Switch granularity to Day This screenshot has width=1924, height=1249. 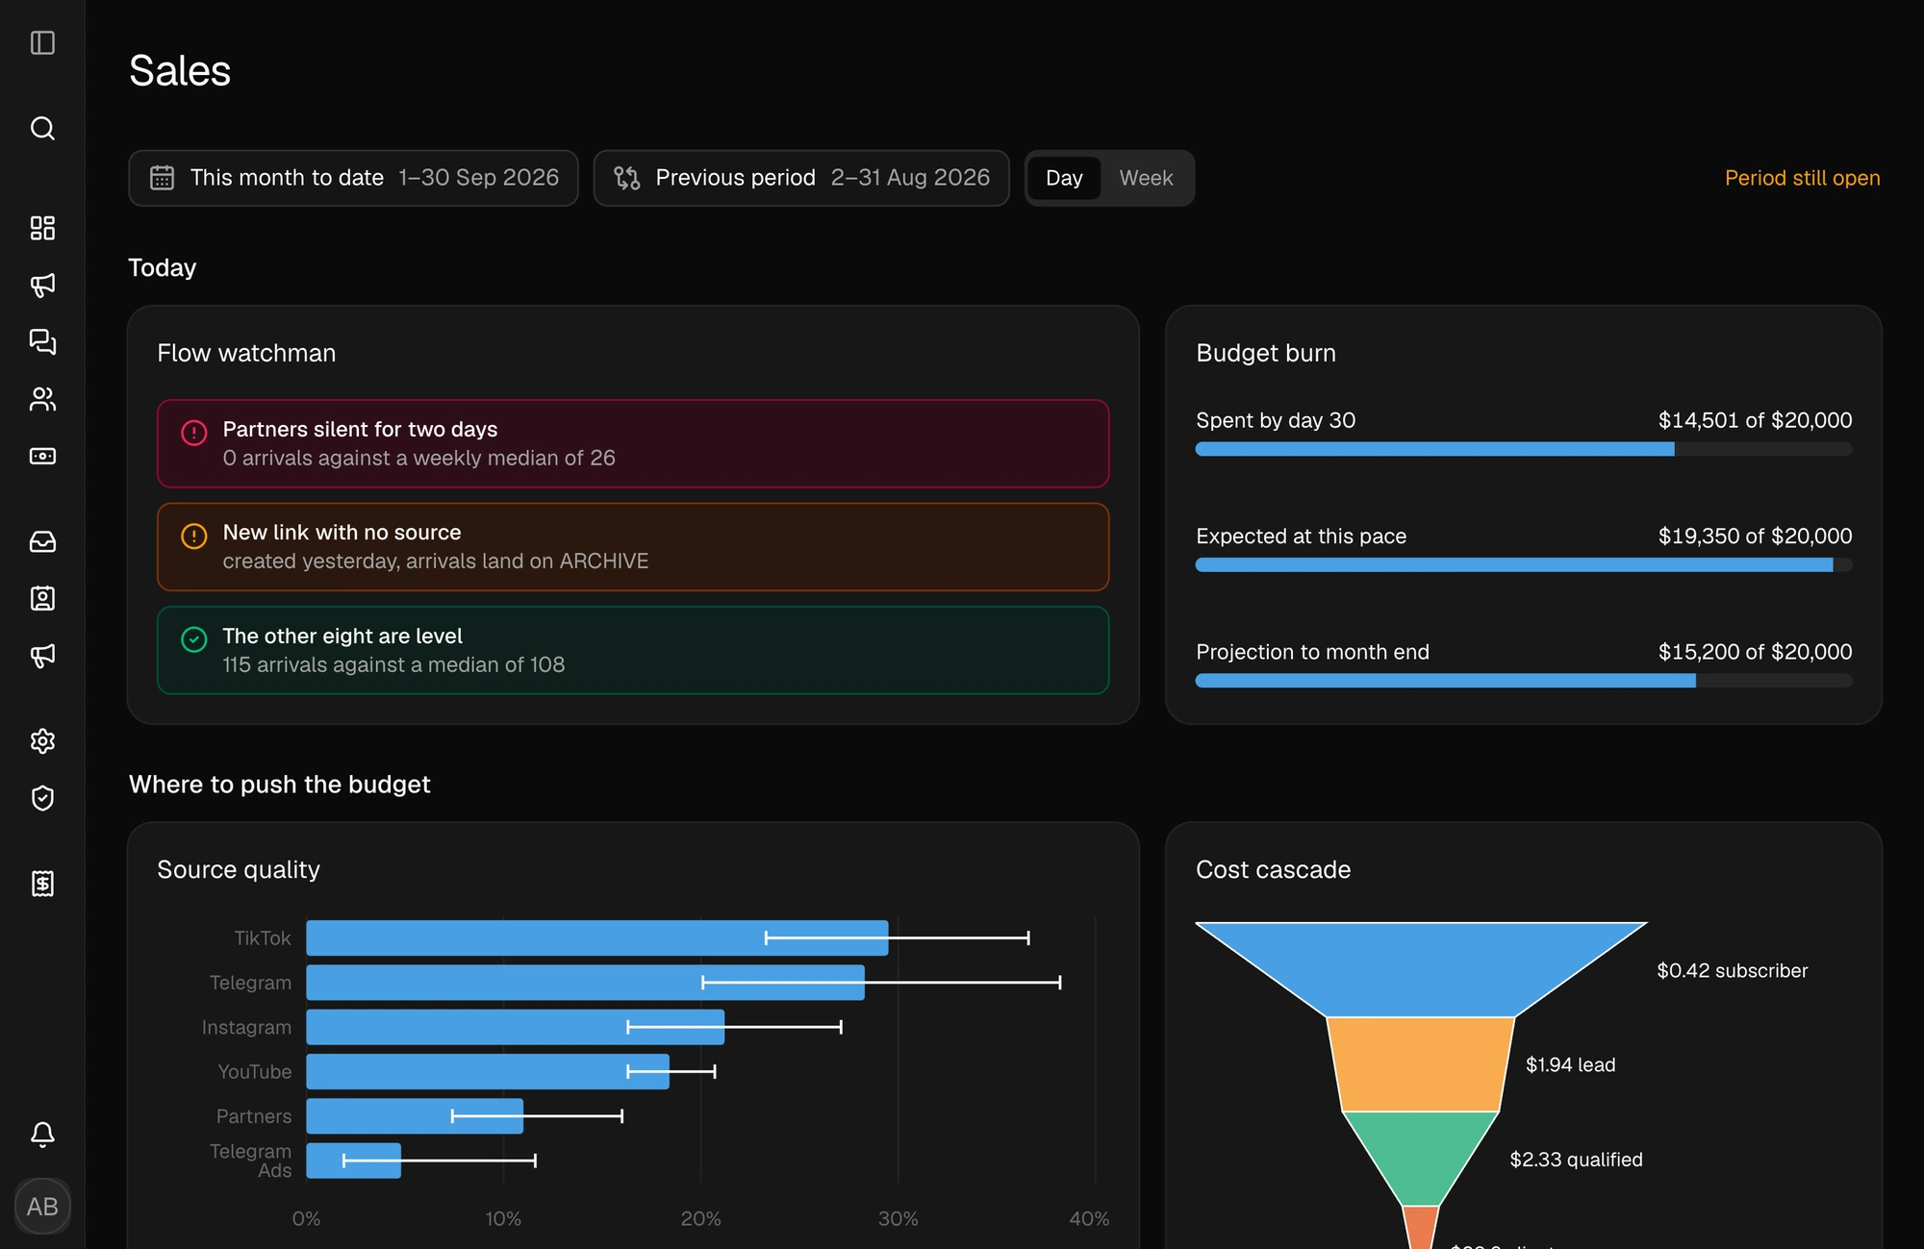click(x=1064, y=178)
